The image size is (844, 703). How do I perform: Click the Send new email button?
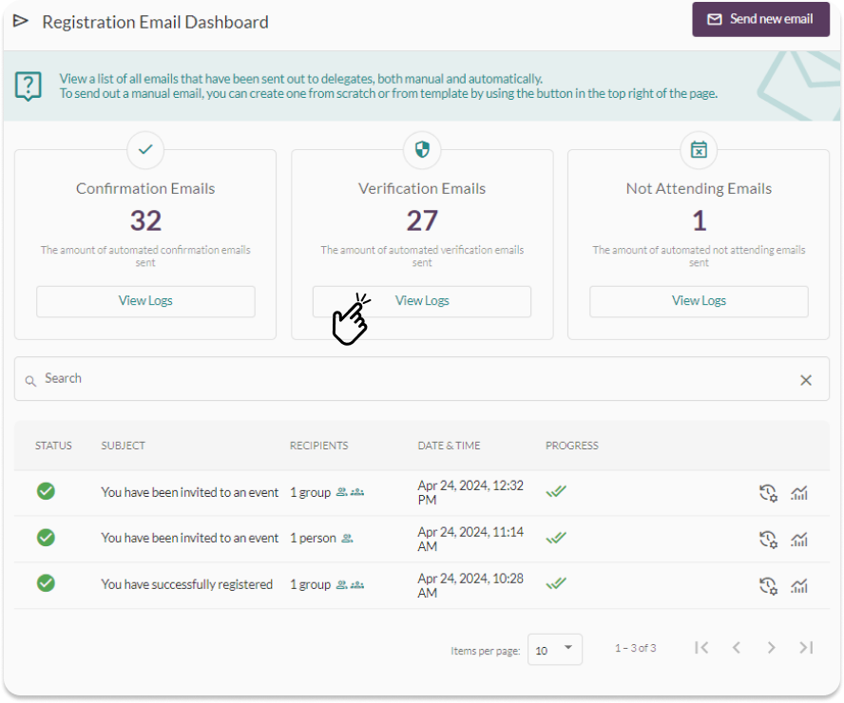pyautogui.click(x=760, y=19)
